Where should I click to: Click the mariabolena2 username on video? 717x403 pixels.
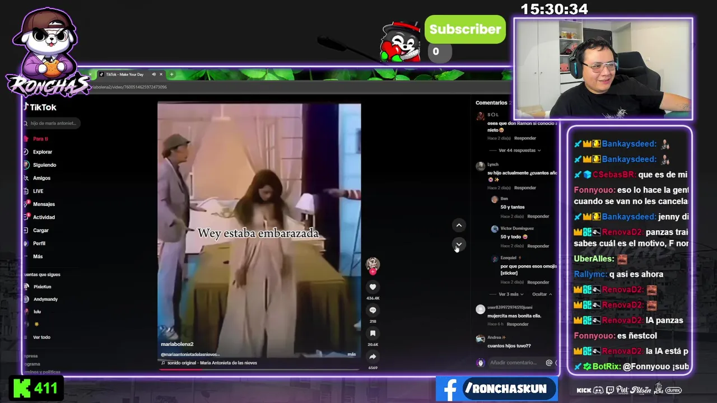177,344
